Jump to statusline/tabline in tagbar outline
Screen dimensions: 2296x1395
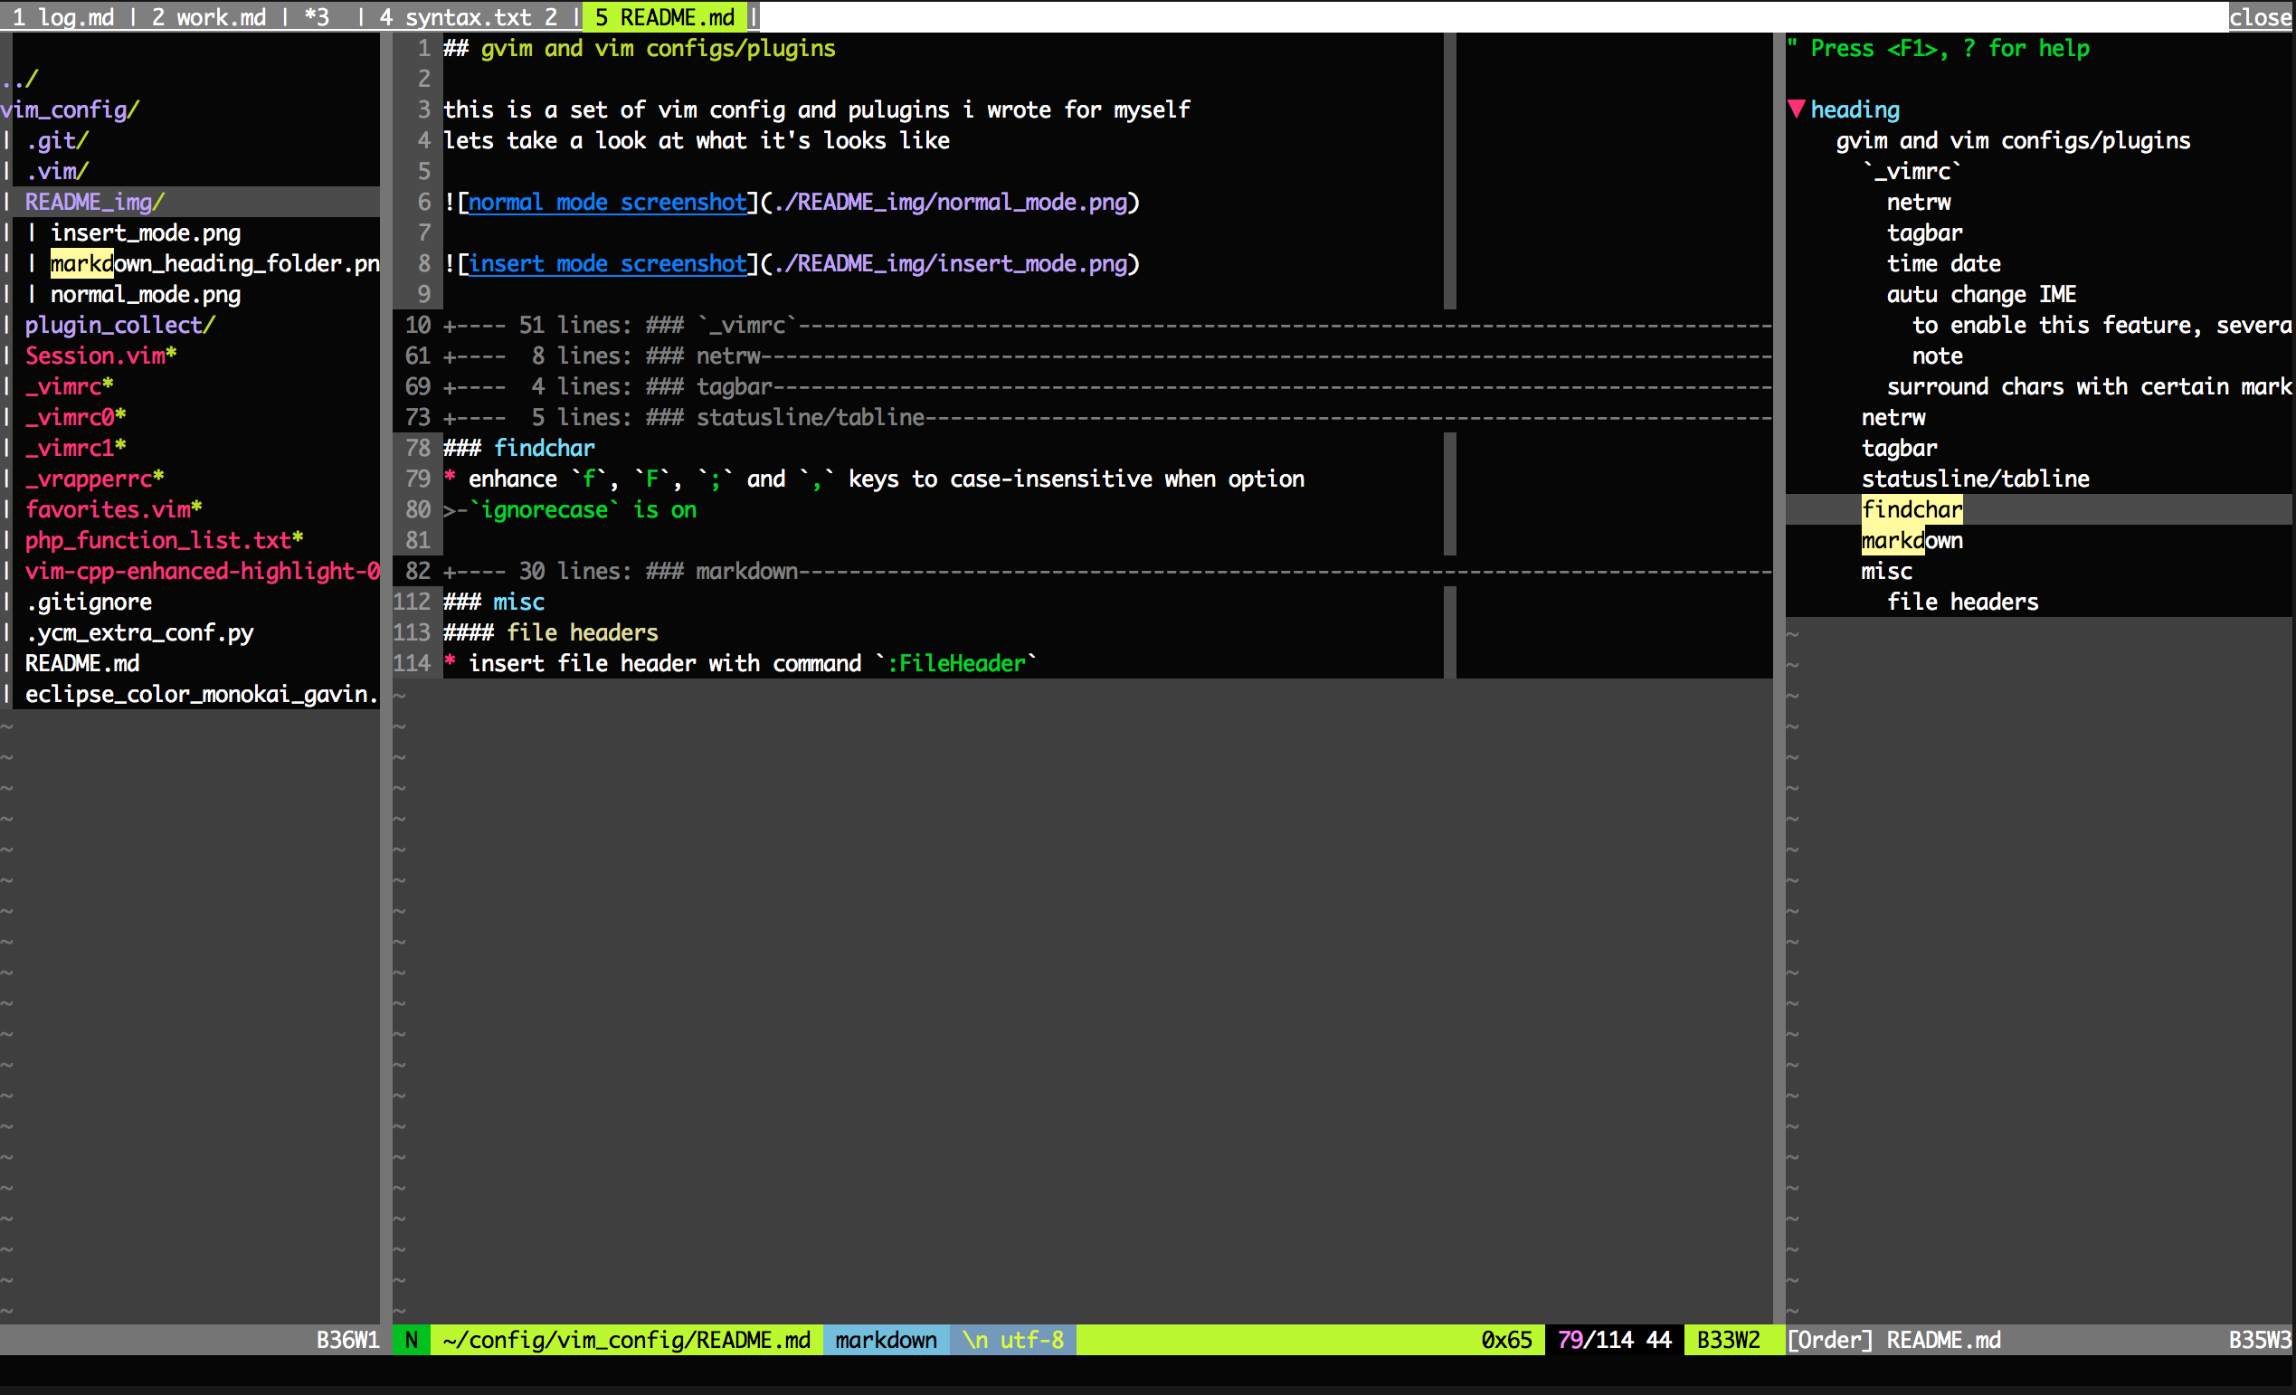pyautogui.click(x=1975, y=479)
